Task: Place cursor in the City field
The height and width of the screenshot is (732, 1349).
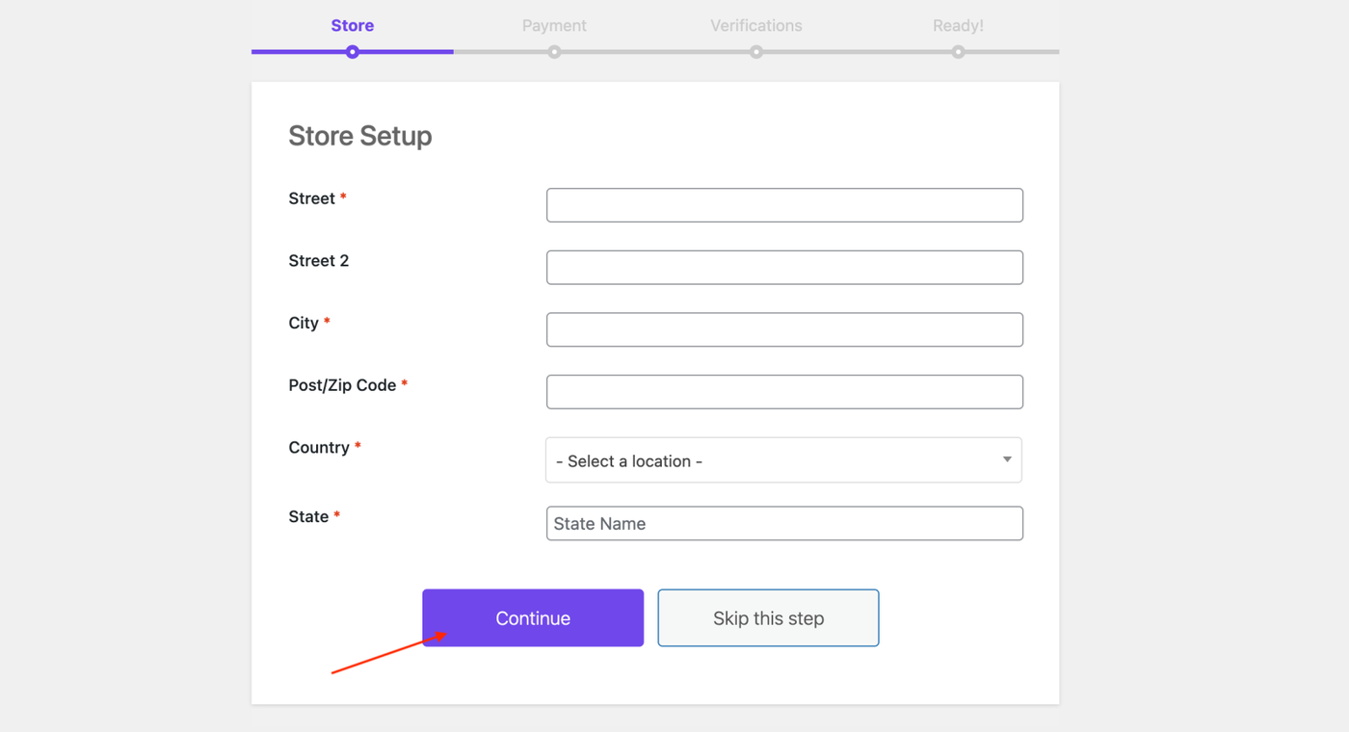Action: click(x=784, y=329)
